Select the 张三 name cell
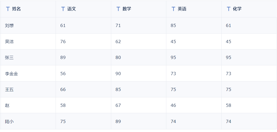277x132 pixels. pos(28,57)
